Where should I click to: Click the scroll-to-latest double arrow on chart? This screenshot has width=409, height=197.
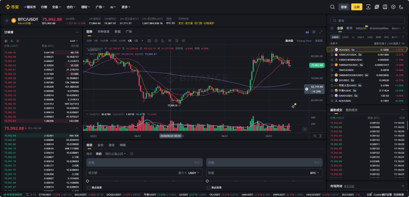[305, 129]
